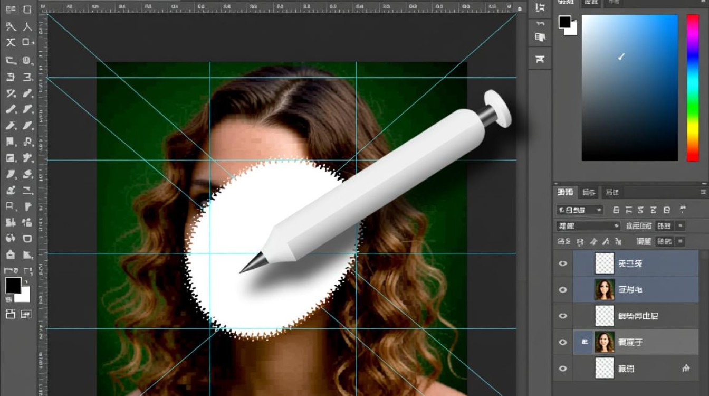The width and height of the screenshot is (709, 396).
Task: Hide the bottom locked layer
Action: point(563,369)
